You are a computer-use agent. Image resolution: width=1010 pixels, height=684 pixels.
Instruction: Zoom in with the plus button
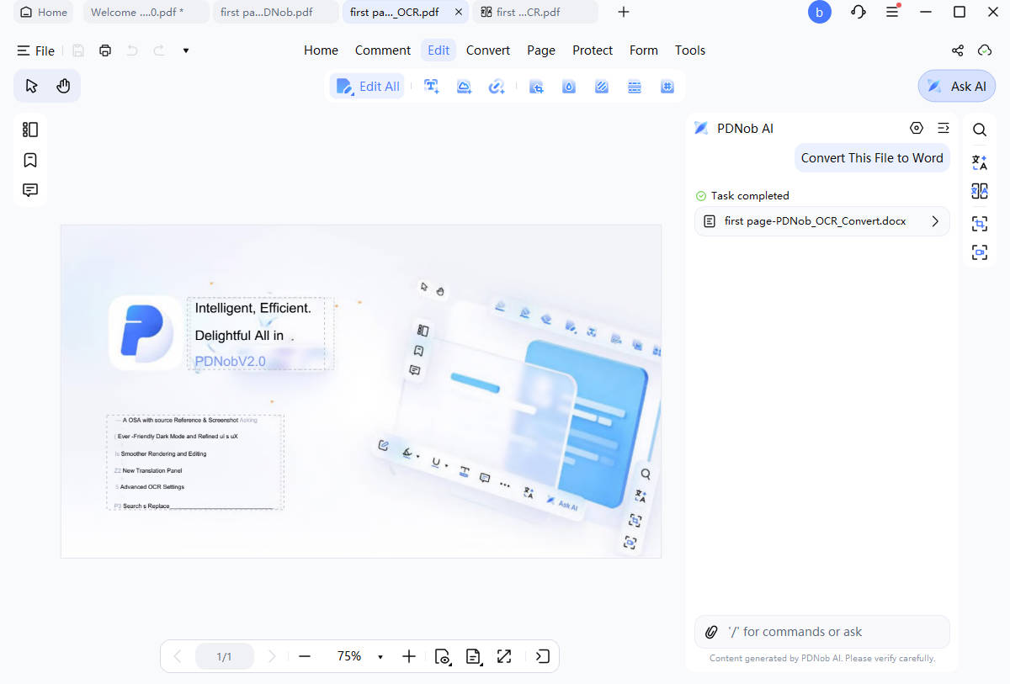coord(409,656)
